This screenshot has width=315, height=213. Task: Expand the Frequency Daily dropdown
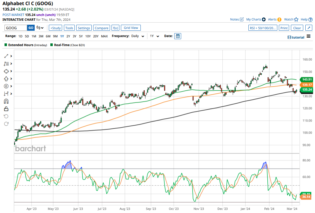(138, 36)
